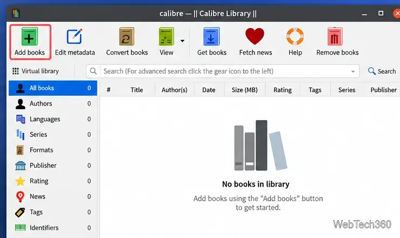Expand the View dropdown arrow

[x=182, y=41]
